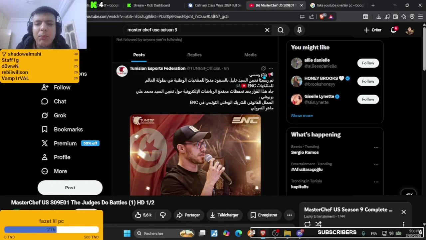The height and width of the screenshot is (240, 426).
Task: Clear the YouTube search box text
Action: click(x=267, y=30)
